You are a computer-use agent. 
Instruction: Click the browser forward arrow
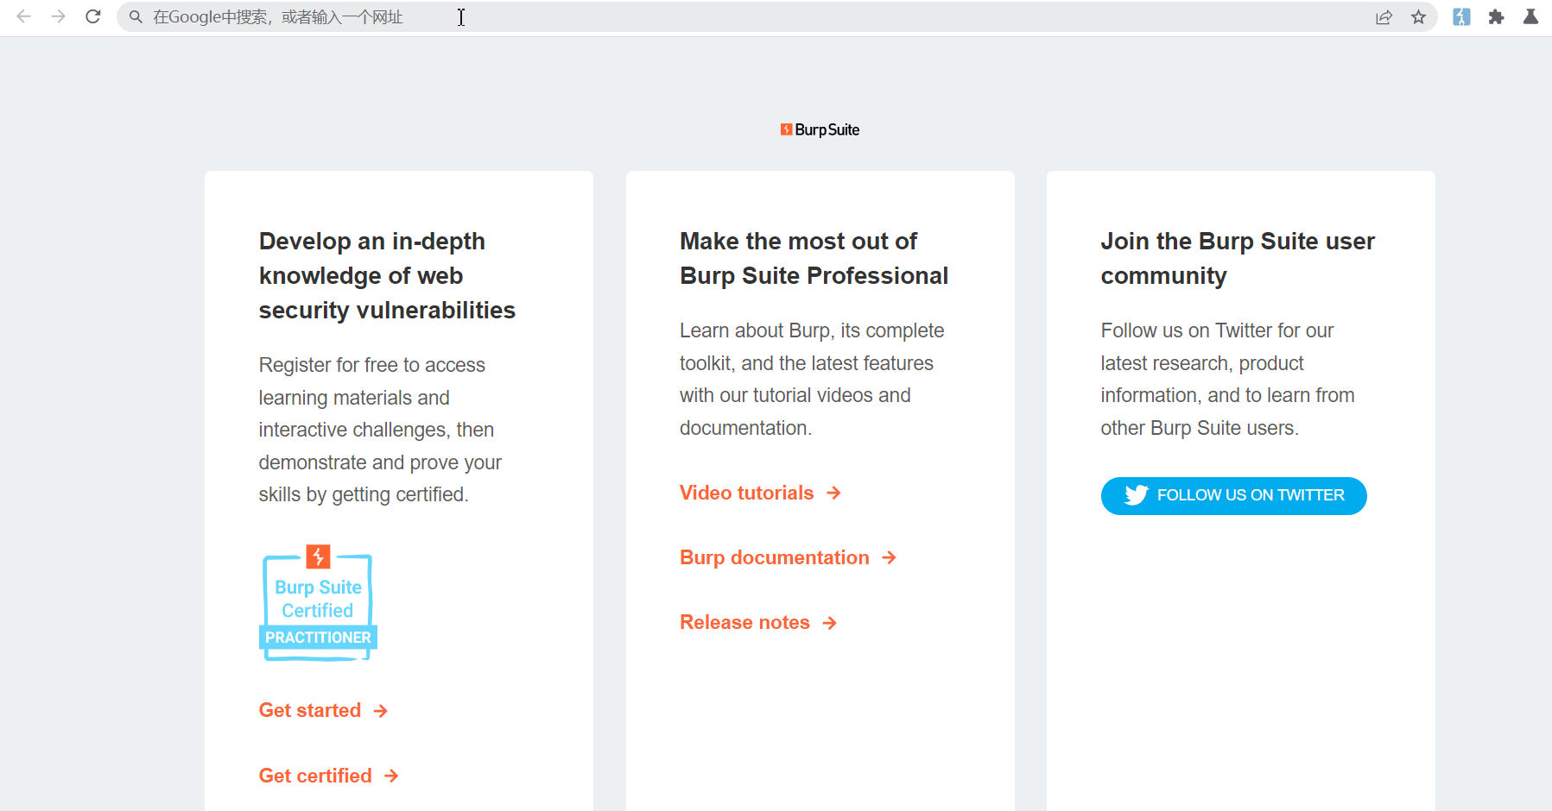coord(58,16)
